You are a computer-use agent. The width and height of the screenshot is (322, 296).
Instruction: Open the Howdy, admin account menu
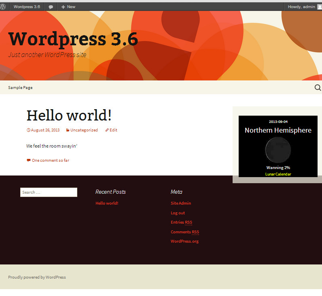(x=301, y=7)
